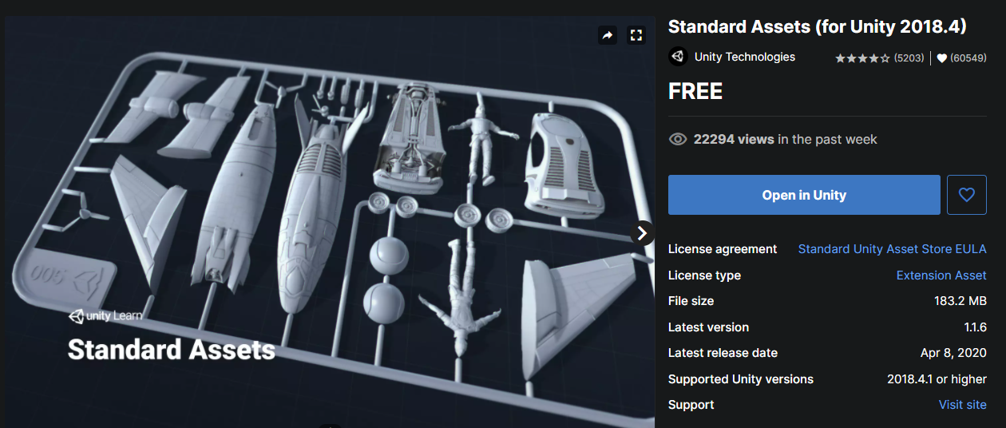Follow the Visit site support link
Viewport: 1006px width, 428px height.
[963, 405]
